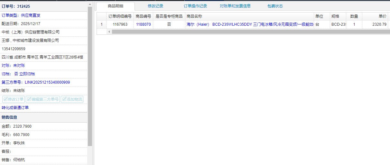Image resolution: width=390 pixels, height=165 pixels.
Task: Click 转化成普通订单 link
Action: click(15, 107)
